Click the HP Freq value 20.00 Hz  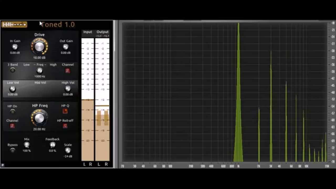[39, 129]
